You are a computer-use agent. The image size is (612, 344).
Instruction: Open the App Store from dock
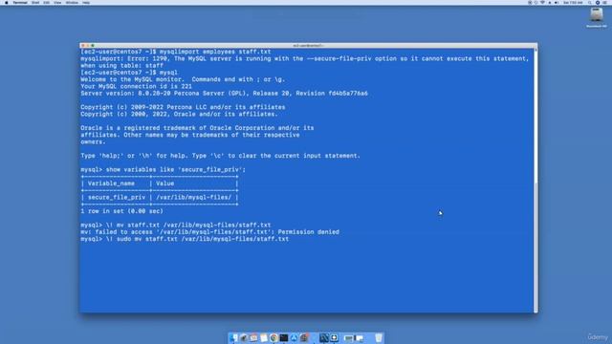(294, 337)
